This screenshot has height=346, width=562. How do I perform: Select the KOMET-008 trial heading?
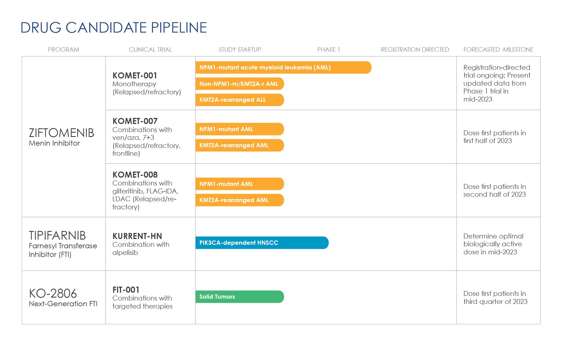(x=135, y=175)
